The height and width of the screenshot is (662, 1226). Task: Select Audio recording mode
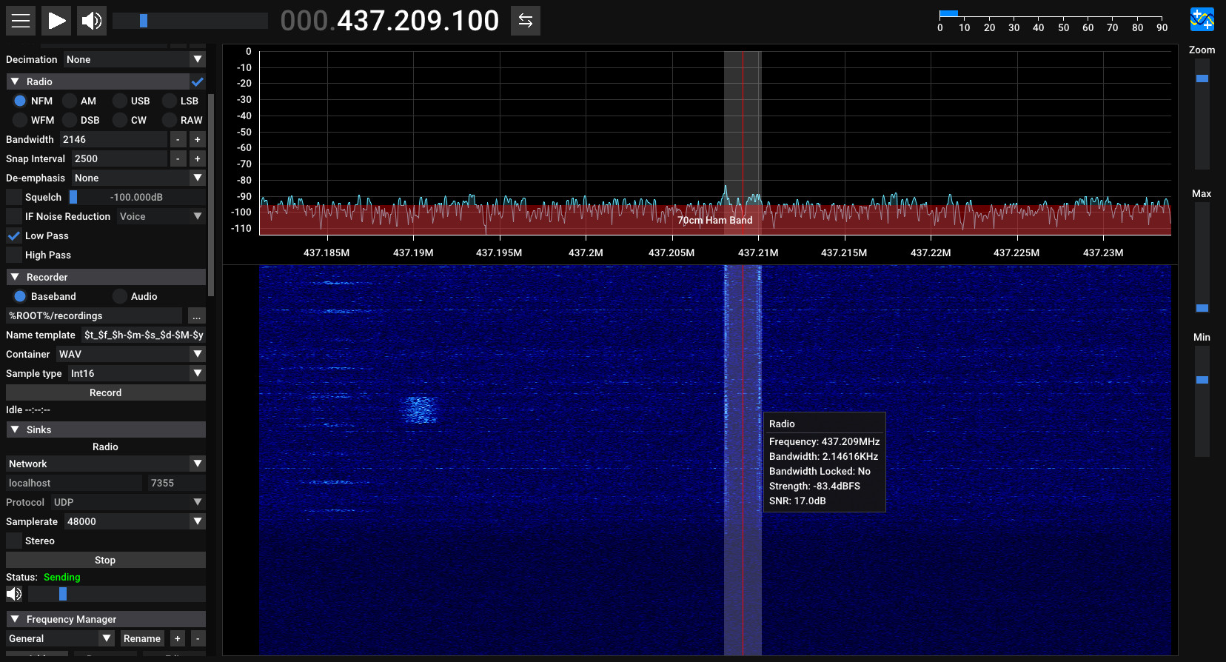coord(120,296)
